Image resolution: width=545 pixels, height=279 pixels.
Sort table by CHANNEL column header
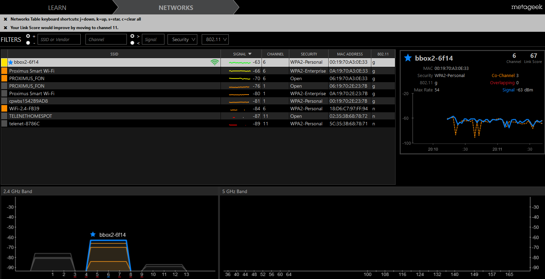(275, 54)
